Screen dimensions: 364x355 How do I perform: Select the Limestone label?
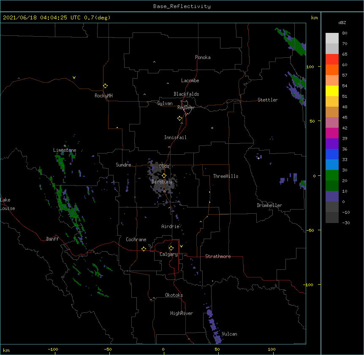pos(65,150)
